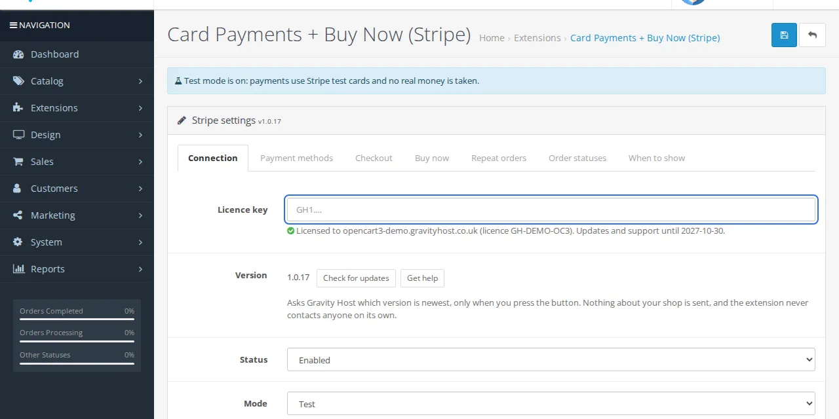Image resolution: width=839 pixels, height=419 pixels.
Task: Expand the Sales menu chevron
Action: click(x=140, y=162)
